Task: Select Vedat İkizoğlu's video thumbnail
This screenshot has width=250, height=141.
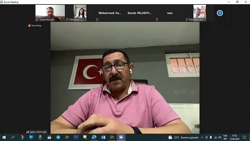Action: [50, 13]
